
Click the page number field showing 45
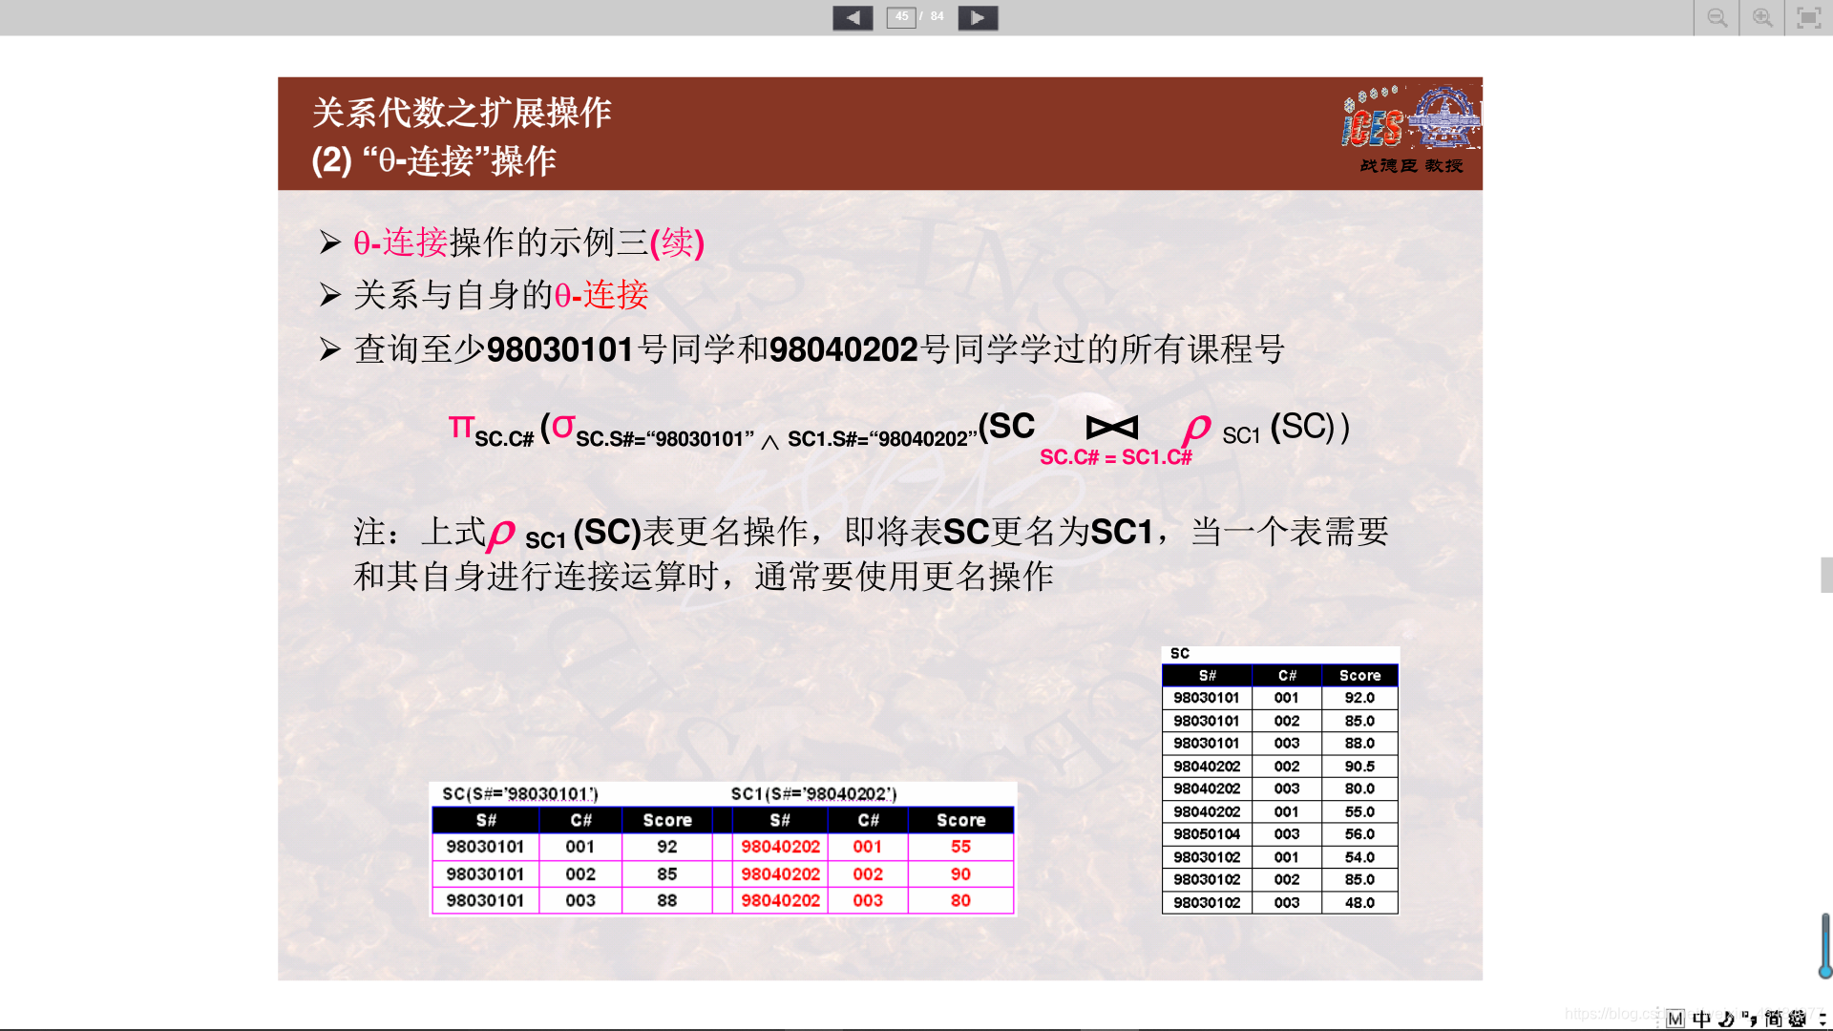901,16
